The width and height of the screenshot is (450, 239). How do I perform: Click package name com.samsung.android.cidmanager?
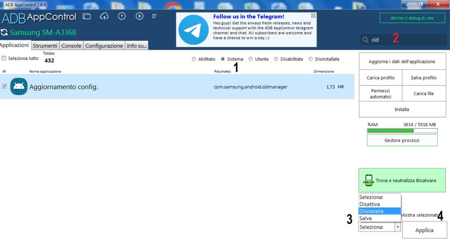coord(250,87)
